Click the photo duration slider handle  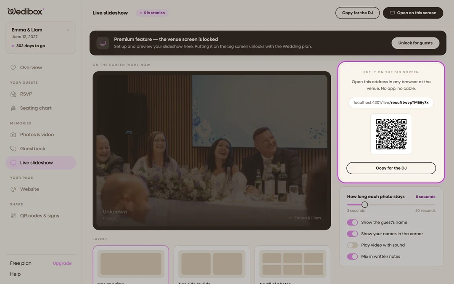(365, 204)
